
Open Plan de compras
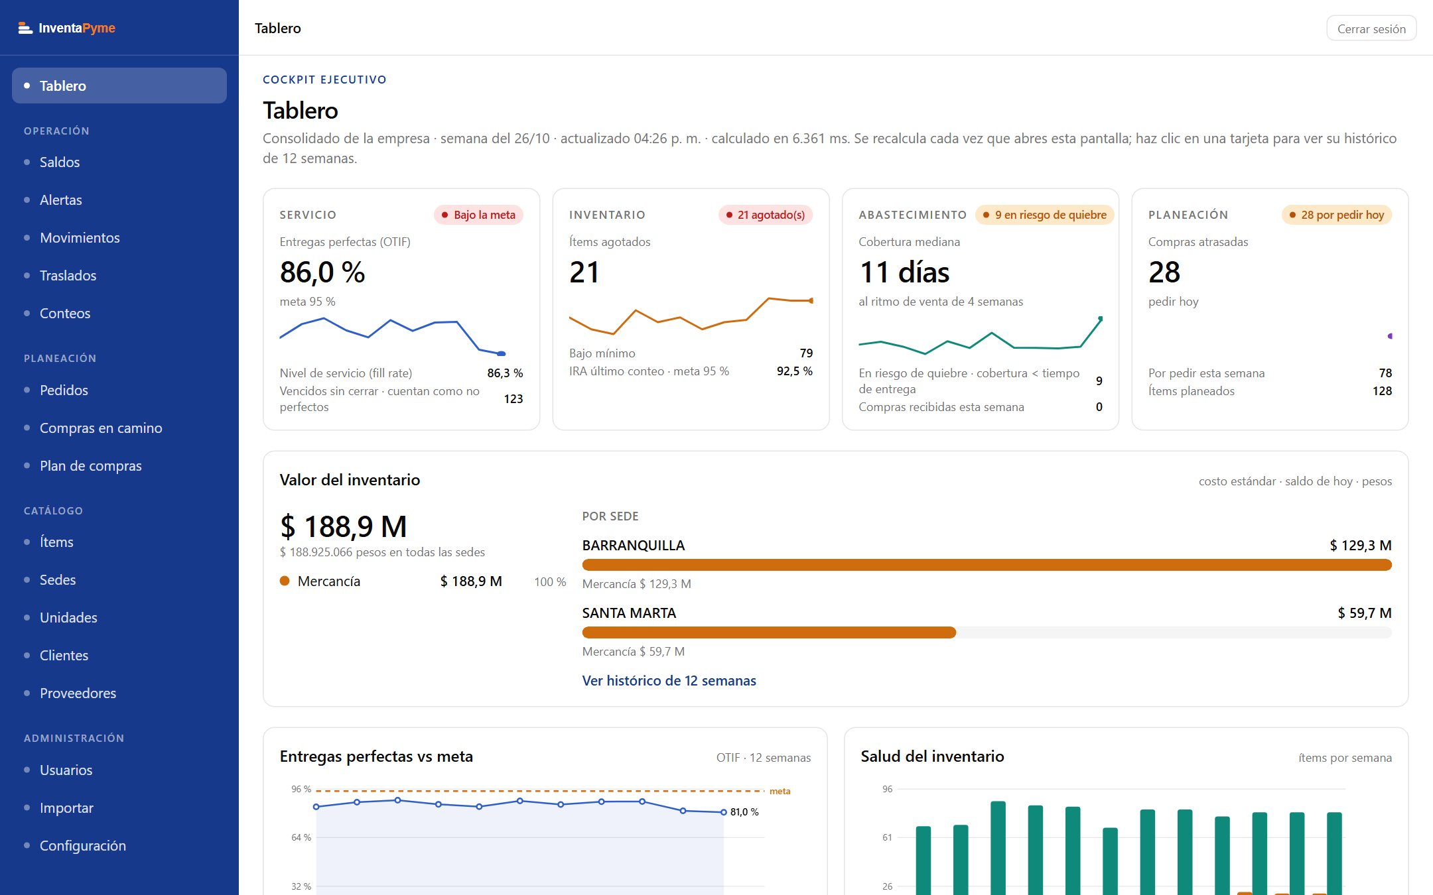pyautogui.click(x=119, y=465)
